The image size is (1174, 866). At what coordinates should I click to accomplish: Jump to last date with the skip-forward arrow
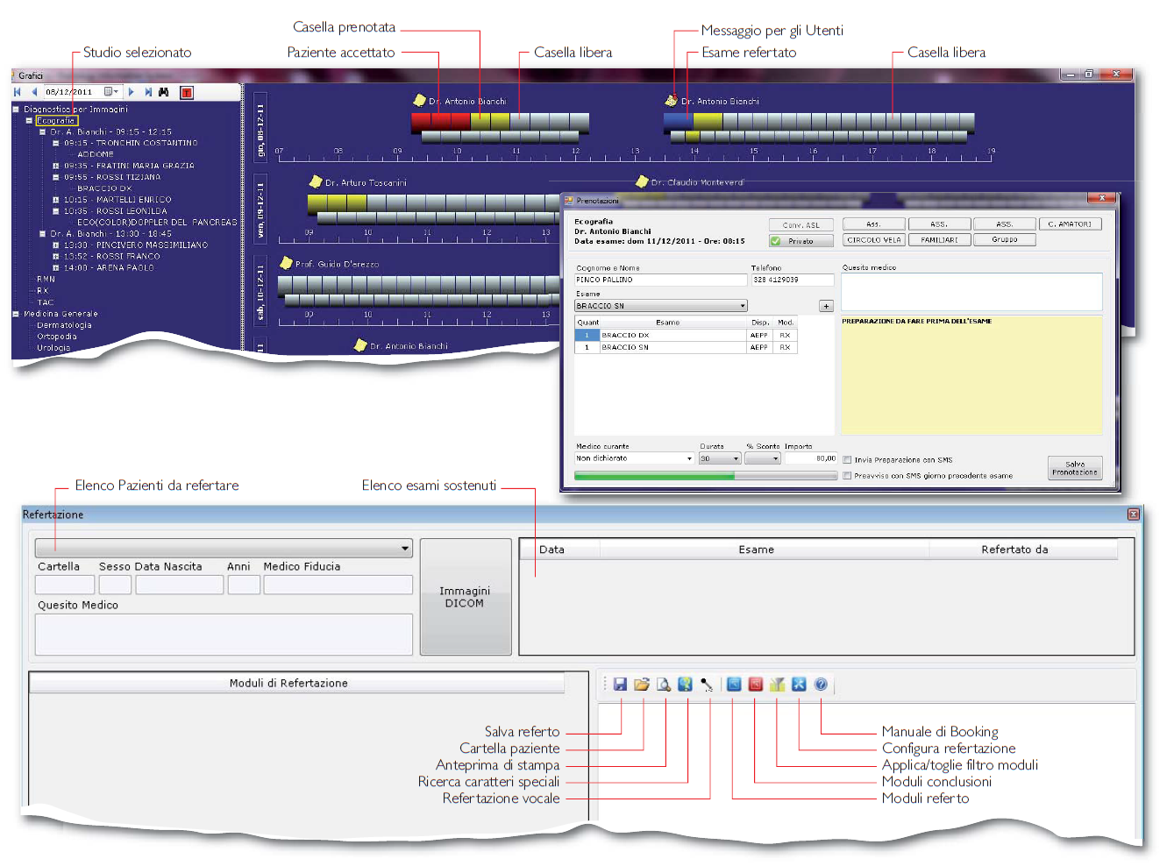click(147, 92)
